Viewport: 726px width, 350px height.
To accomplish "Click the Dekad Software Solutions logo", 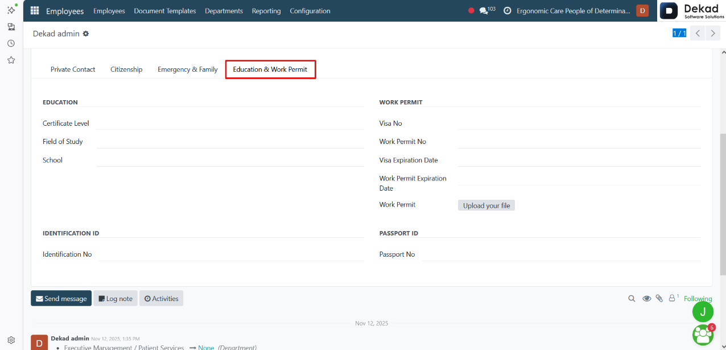I will [x=692, y=11].
